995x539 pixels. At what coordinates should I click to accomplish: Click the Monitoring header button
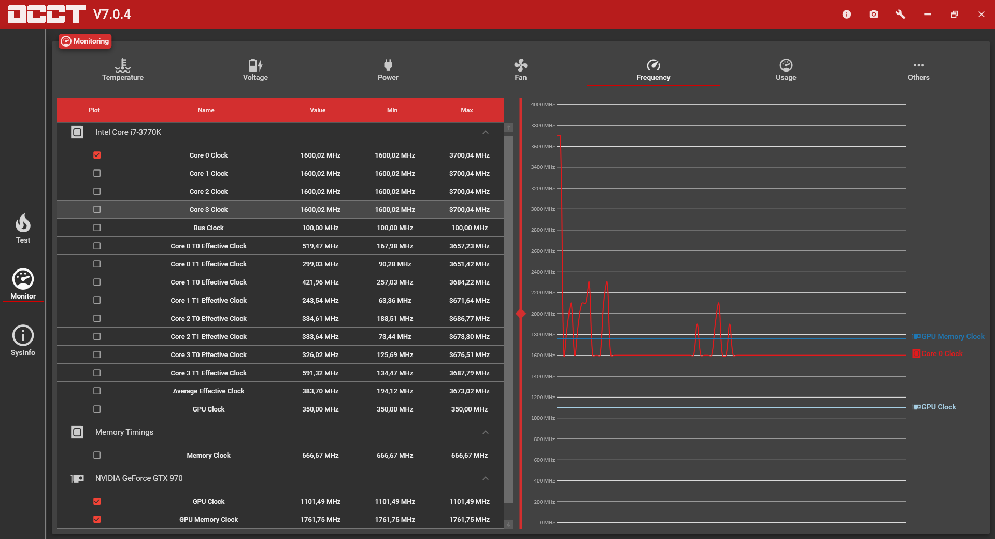85,41
